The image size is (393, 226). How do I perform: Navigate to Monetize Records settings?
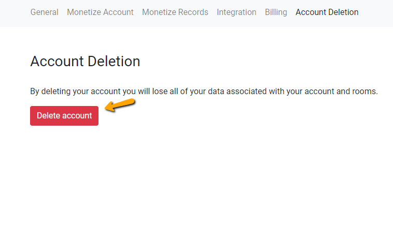click(175, 12)
